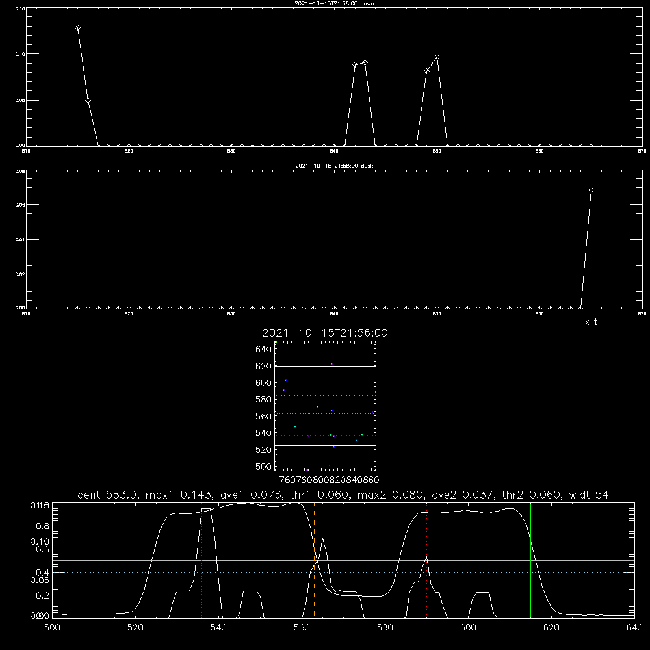Click the dawn plot diamond at x=843
650x650 pixels.
click(x=365, y=63)
